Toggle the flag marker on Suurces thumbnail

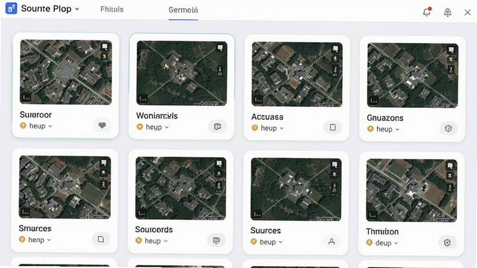[x=334, y=165]
